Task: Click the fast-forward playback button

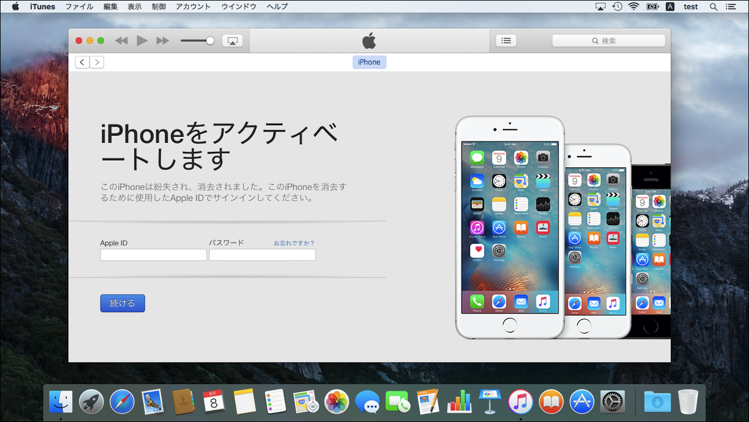Action: (162, 41)
